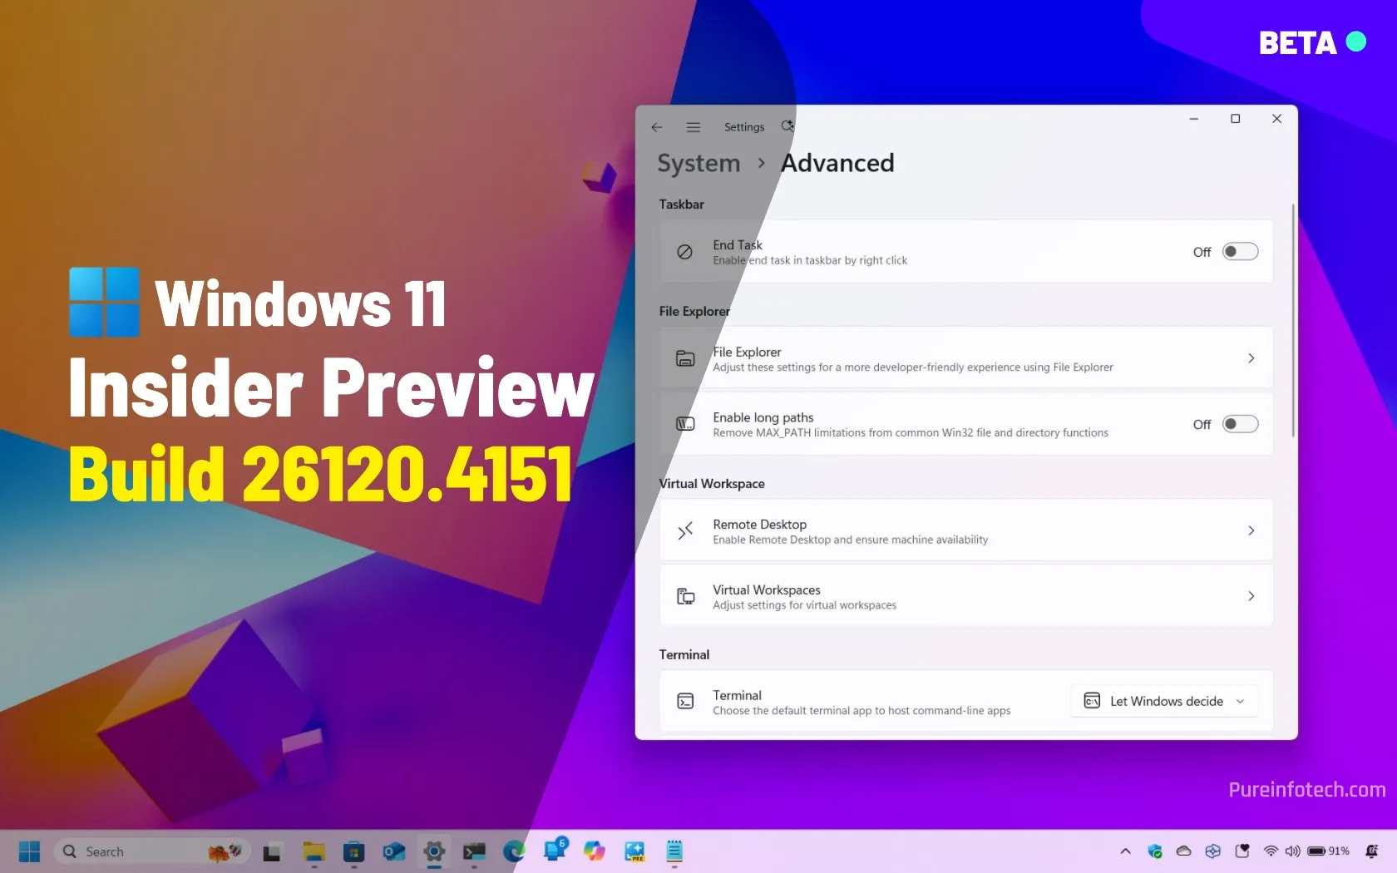
Task: Go back with the Settings back arrow
Action: click(657, 127)
